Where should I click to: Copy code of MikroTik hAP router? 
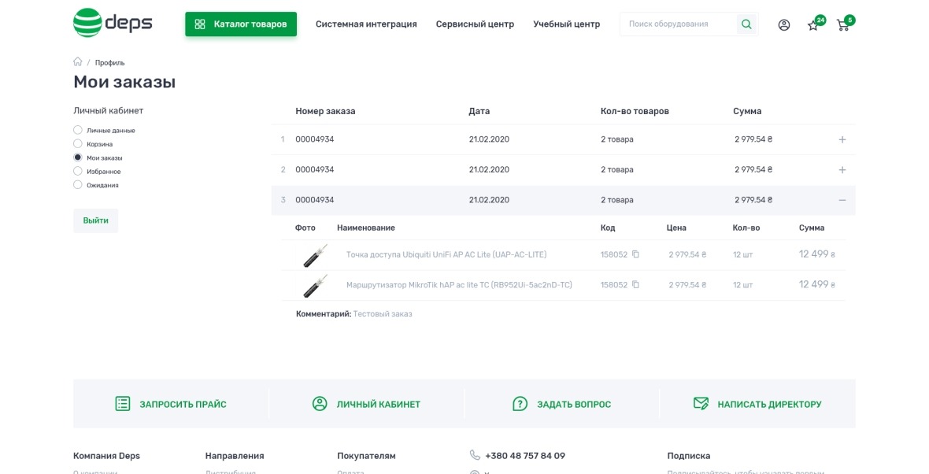coord(635,284)
